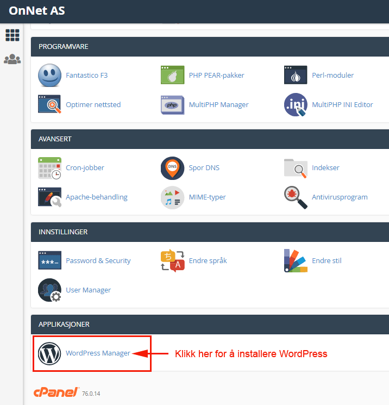Select the Endre språk link
This screenshot has height=405, width=389.
(208, 260)
